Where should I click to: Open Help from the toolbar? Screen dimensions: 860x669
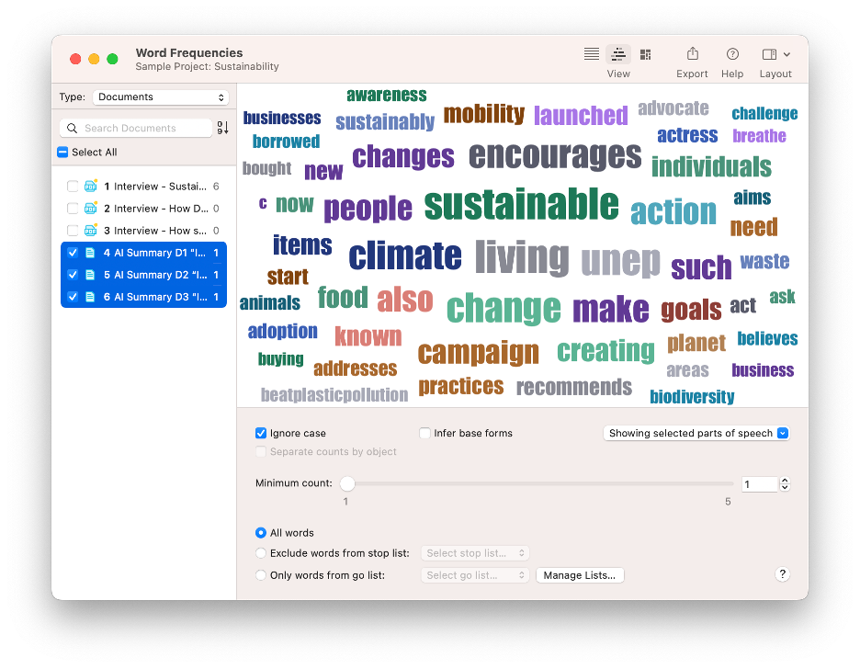point(732,54)
